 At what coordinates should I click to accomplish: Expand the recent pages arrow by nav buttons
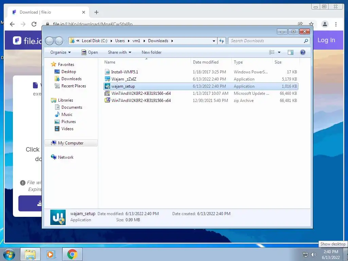click(x=66, y=41)
